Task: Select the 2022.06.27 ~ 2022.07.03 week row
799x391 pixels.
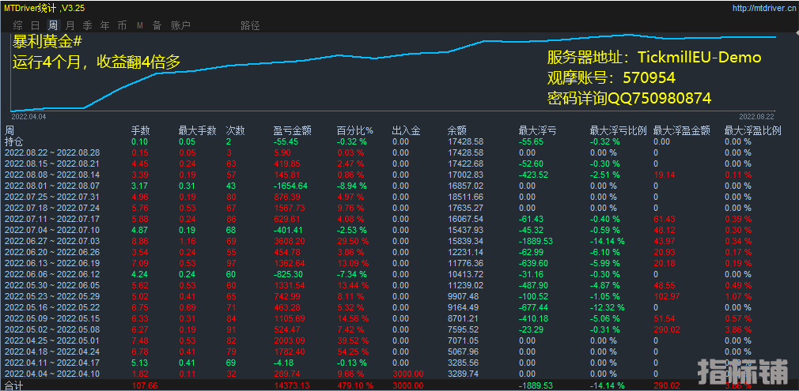Action: [52, 241]
